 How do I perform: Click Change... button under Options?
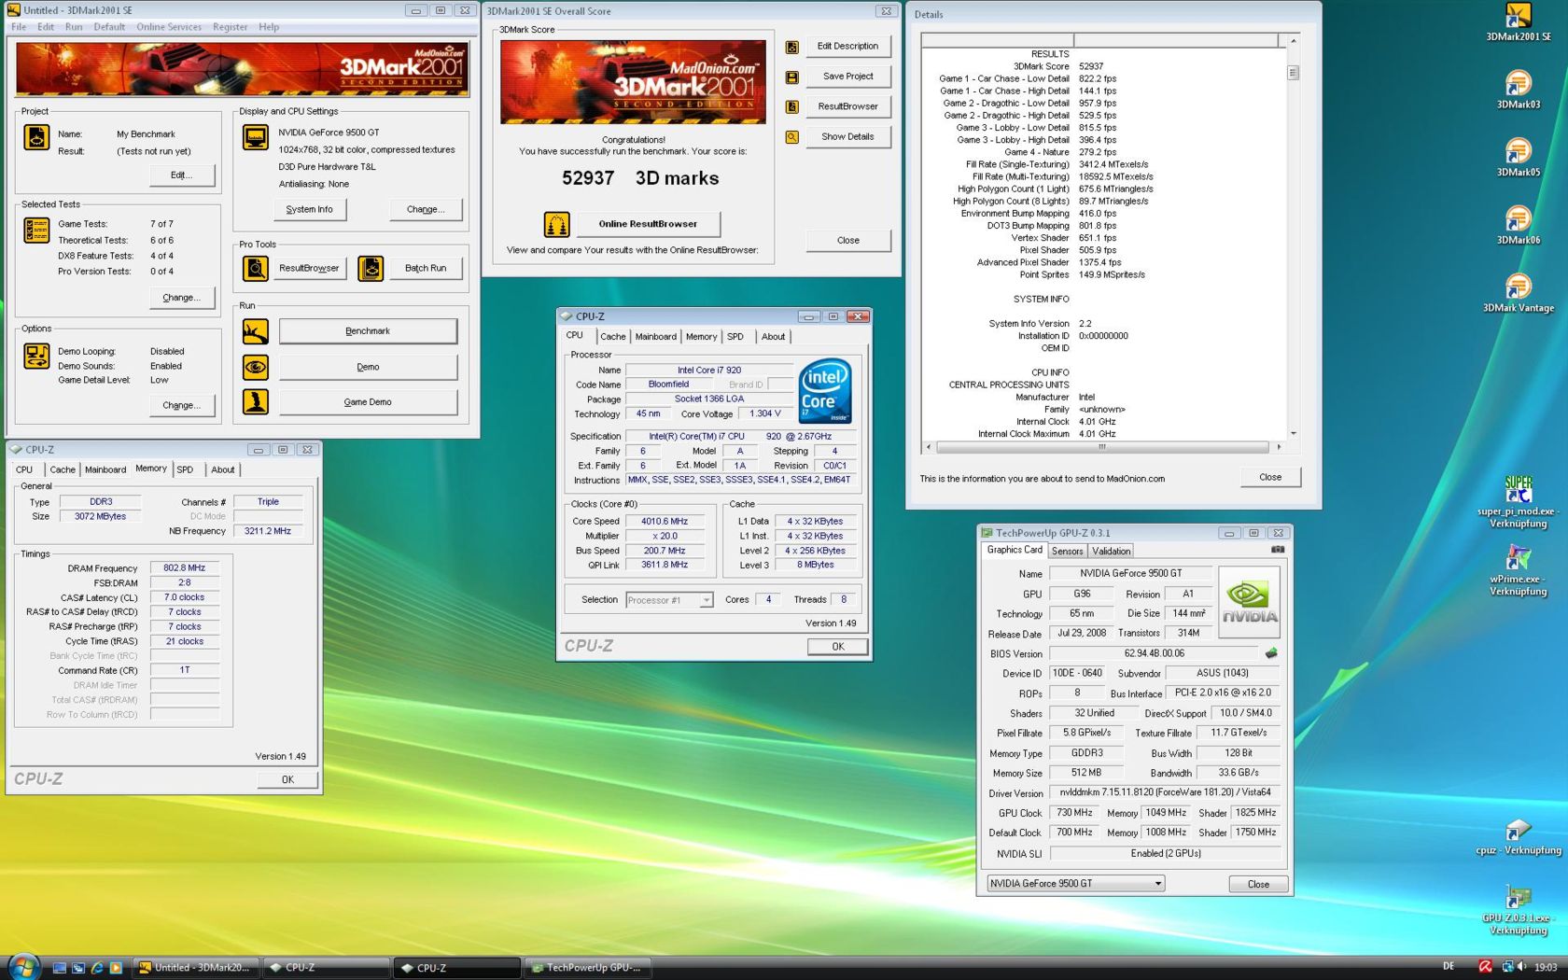[x=181, y=406]
